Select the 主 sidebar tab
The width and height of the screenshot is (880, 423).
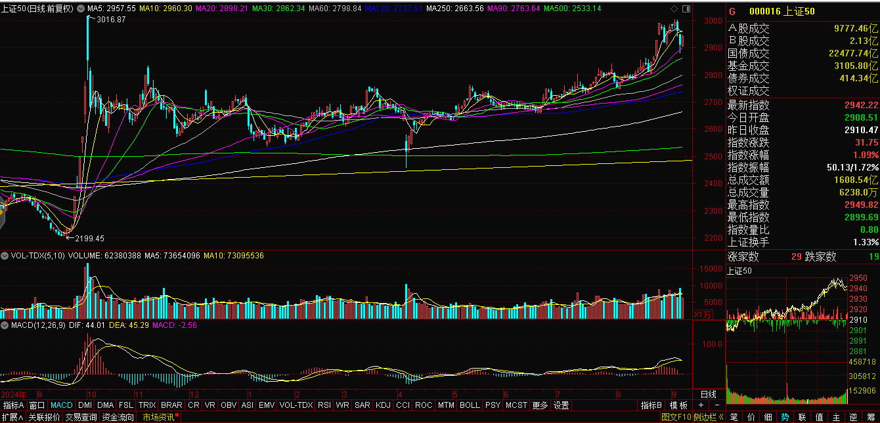point(836,417)
